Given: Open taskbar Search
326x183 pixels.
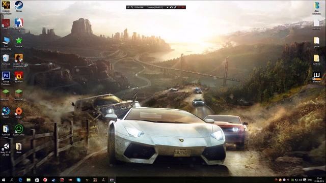Looking at the screenshot, I should [12, 180].
